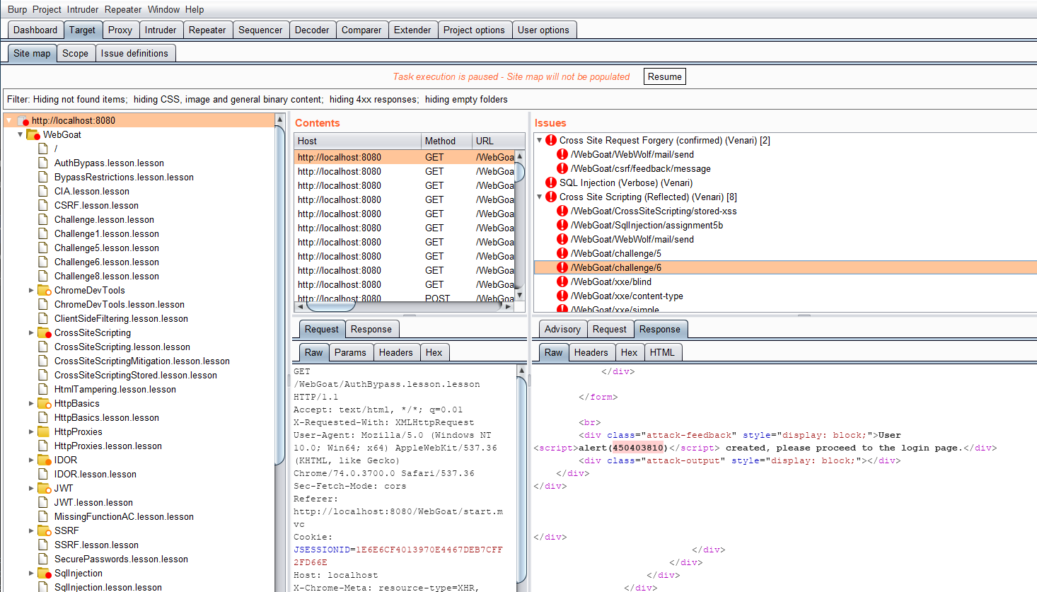The height and width of the screenshot is (592, 1037).
Task: Click the file icon beside AuthBypass.lesson.lesson
Action: tap(43, 163)
